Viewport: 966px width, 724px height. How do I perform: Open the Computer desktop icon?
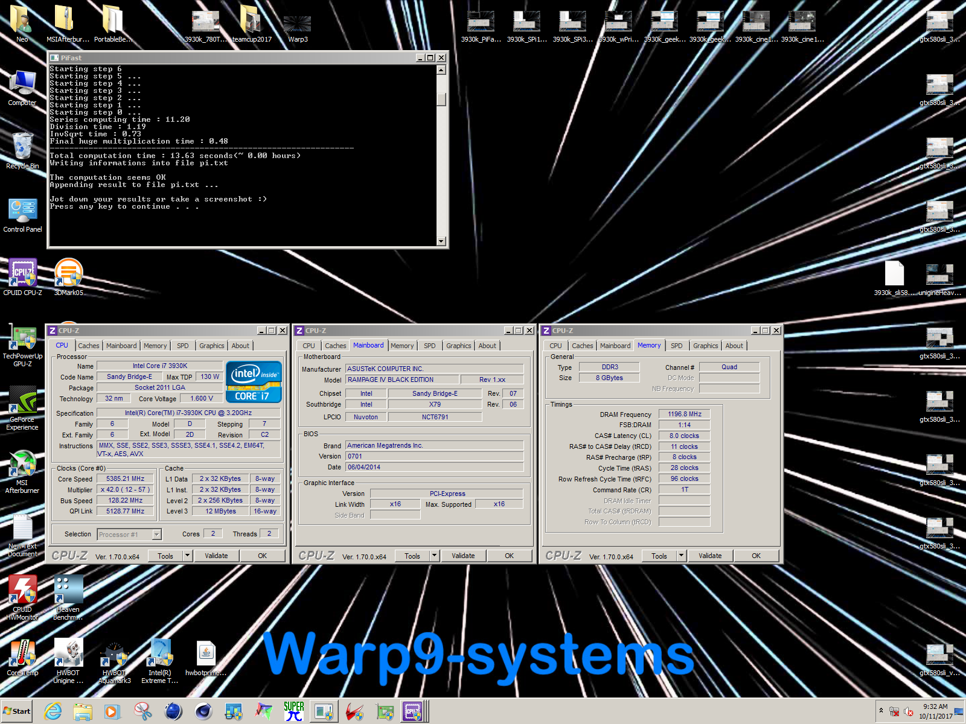pyautogui.click(x=22, y=88)
